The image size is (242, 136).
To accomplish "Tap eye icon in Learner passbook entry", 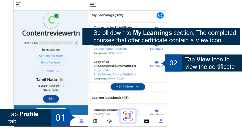I will click(x=157, y=111).
